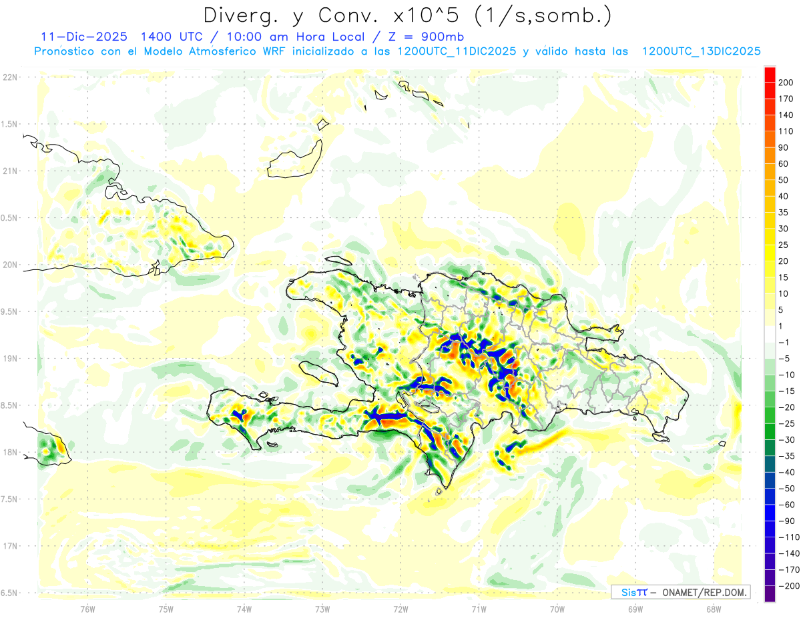Click the color scale value "-15"

(787, 391)
